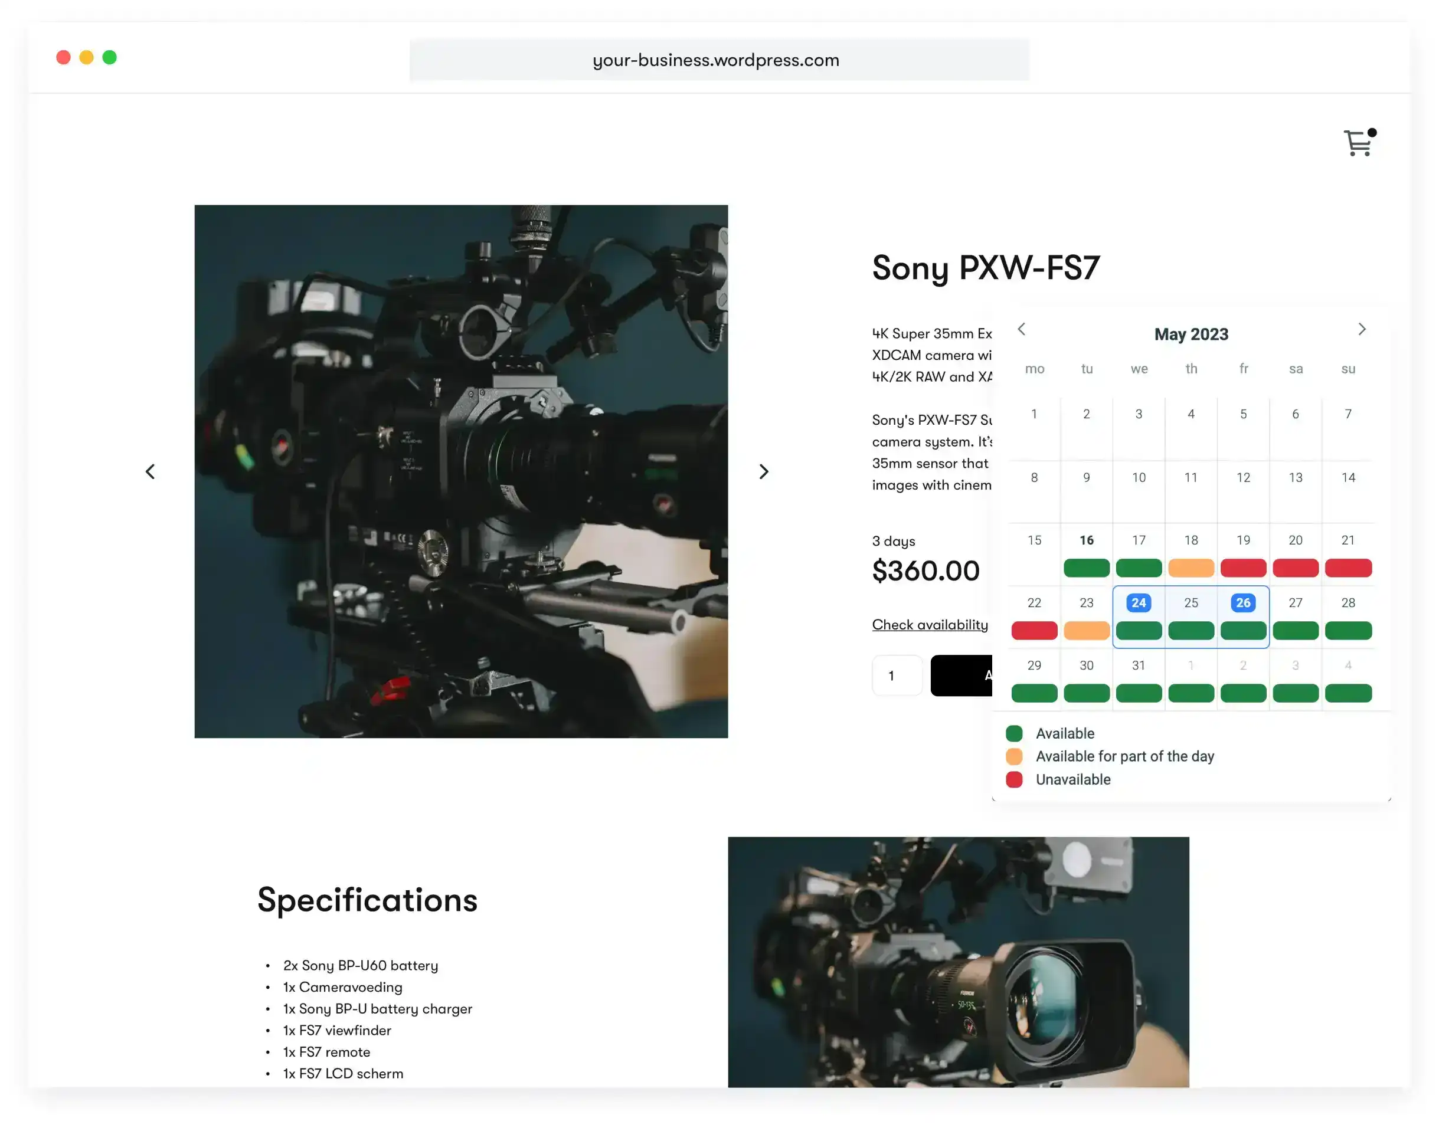The height and width of the screenshot is (1128, 1439).
Task: Click the browser address bar
Action: click(719, 60)
